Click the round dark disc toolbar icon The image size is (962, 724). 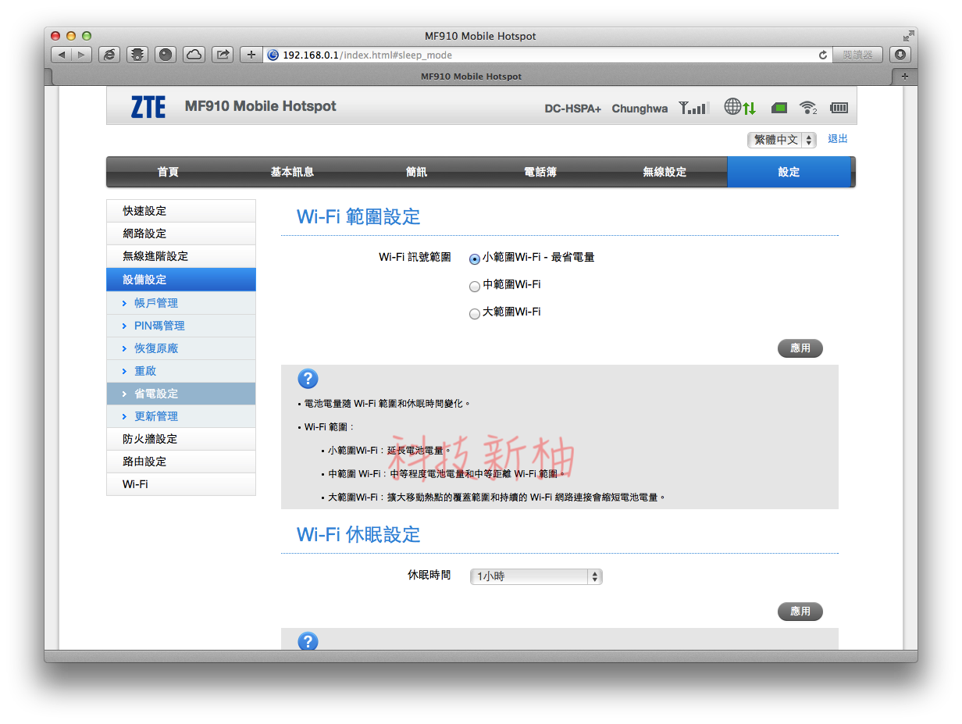(166, 55)
